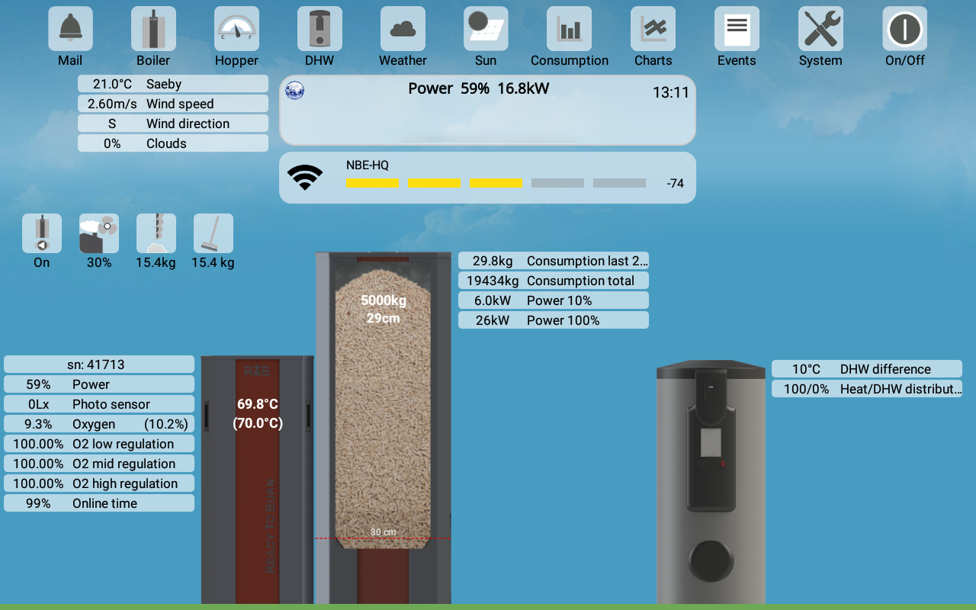Screen dimensions: 976x610
Task: Click the Online time 99% row
Action: [99, 503]
